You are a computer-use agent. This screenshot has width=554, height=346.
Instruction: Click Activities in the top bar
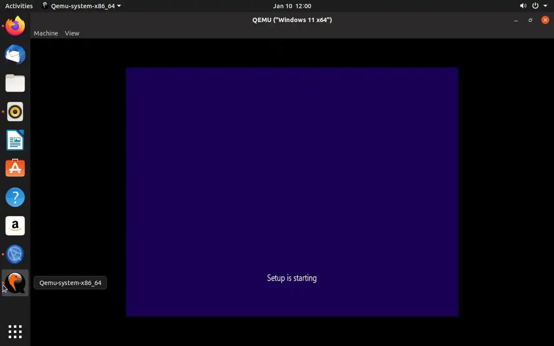[x=19, y=6]
